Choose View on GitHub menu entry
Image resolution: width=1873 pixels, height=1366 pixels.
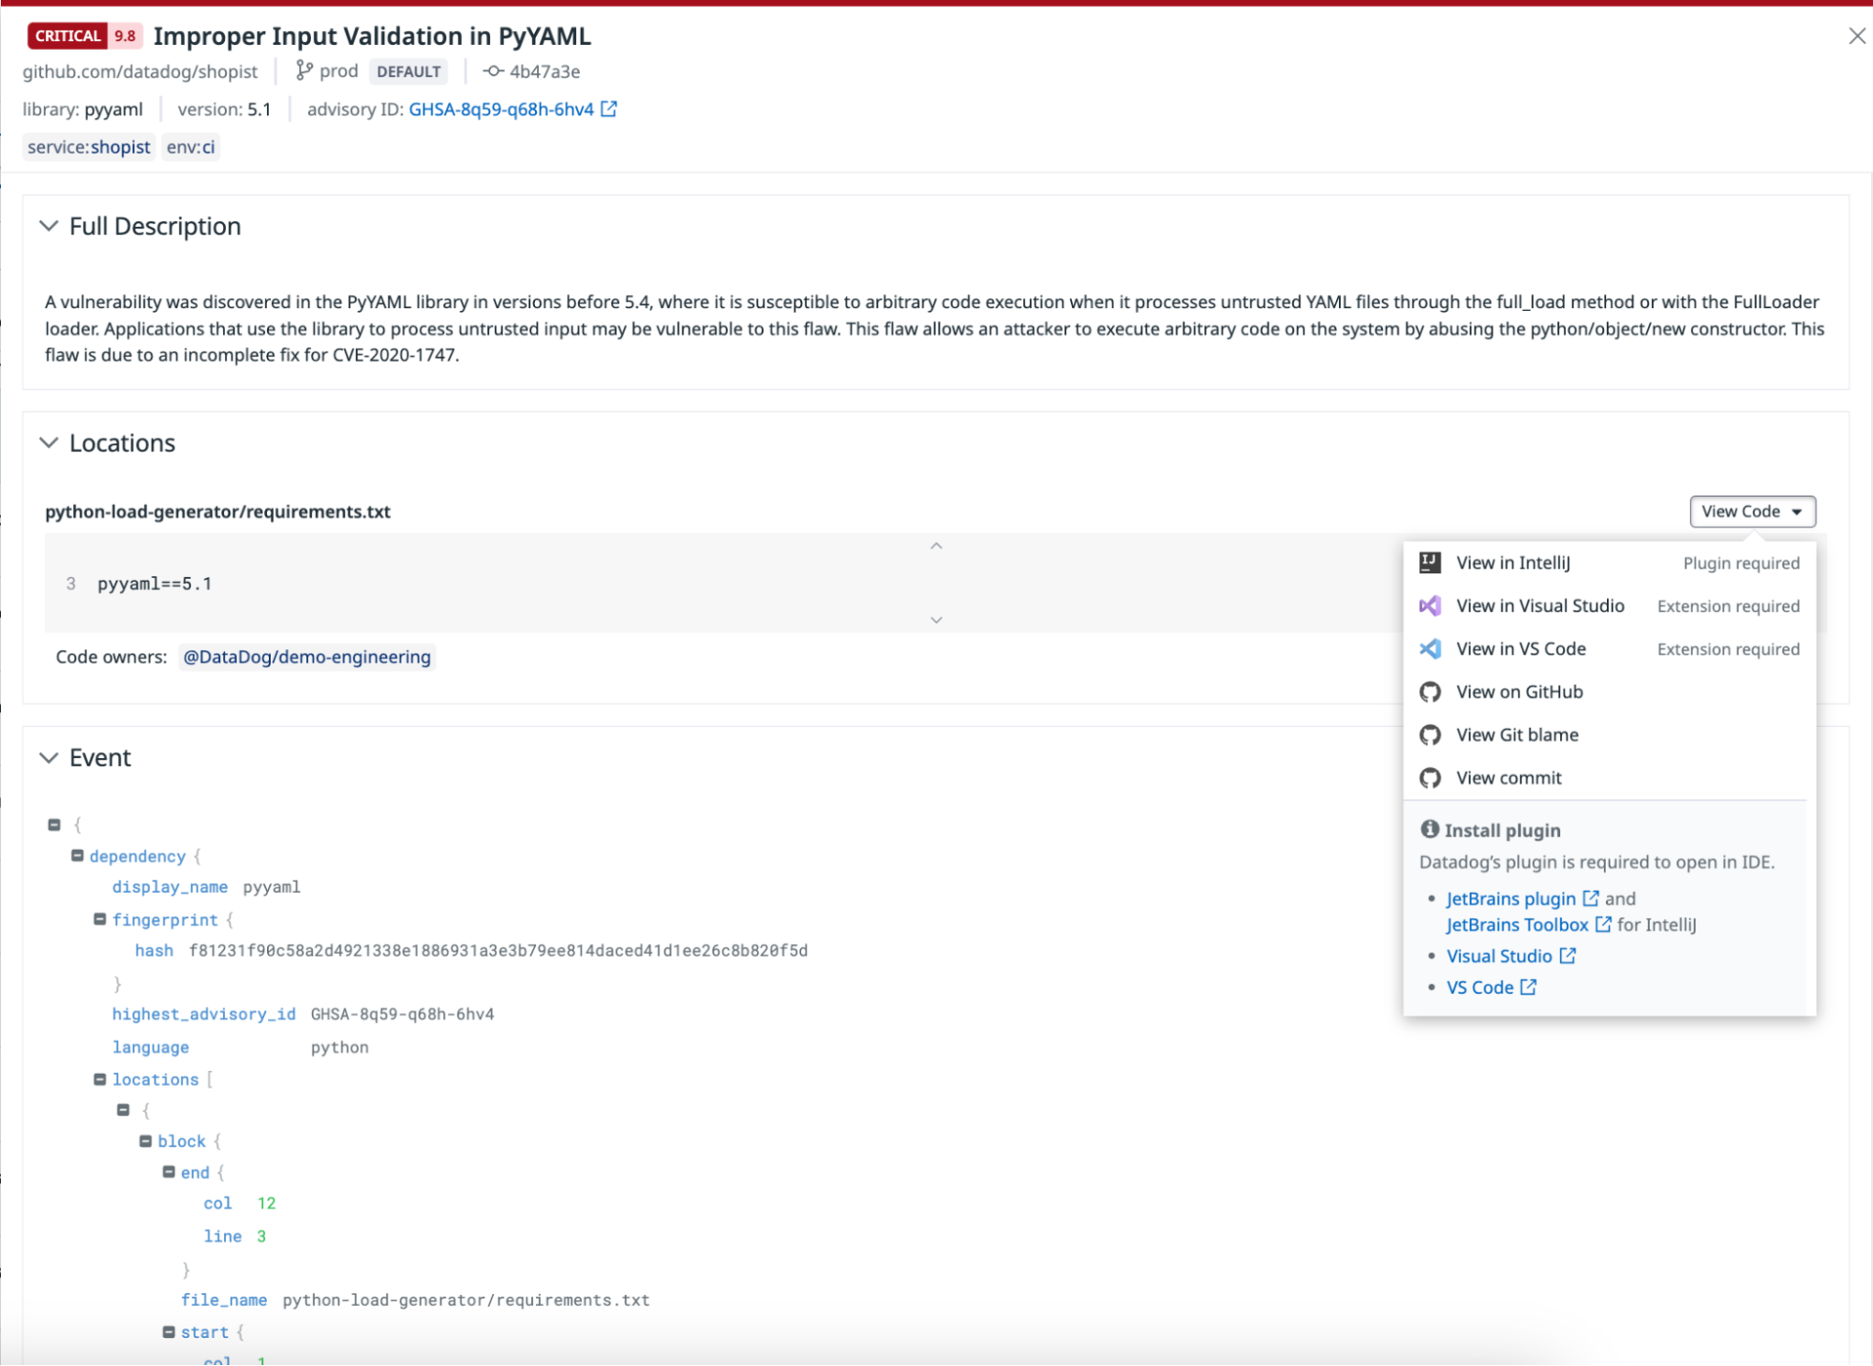[1609, 692]
